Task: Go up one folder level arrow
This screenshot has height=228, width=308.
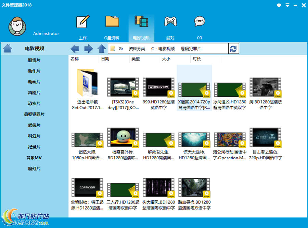Action: click(102, 49)
